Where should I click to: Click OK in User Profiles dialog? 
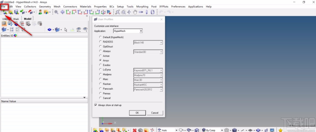pos(137,113)
